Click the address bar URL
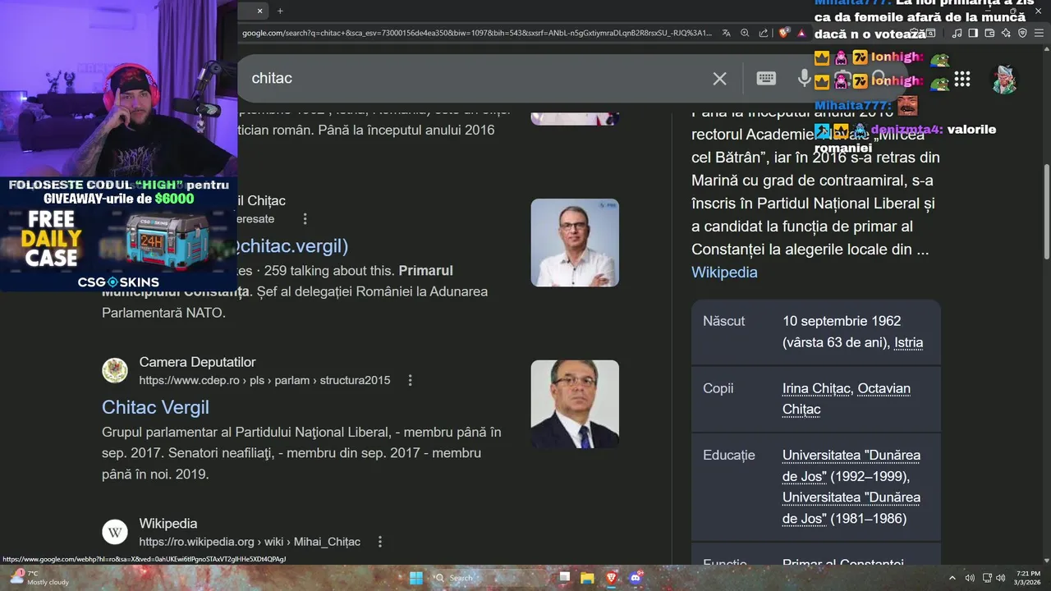1051x591 pixels. (476, 33)
